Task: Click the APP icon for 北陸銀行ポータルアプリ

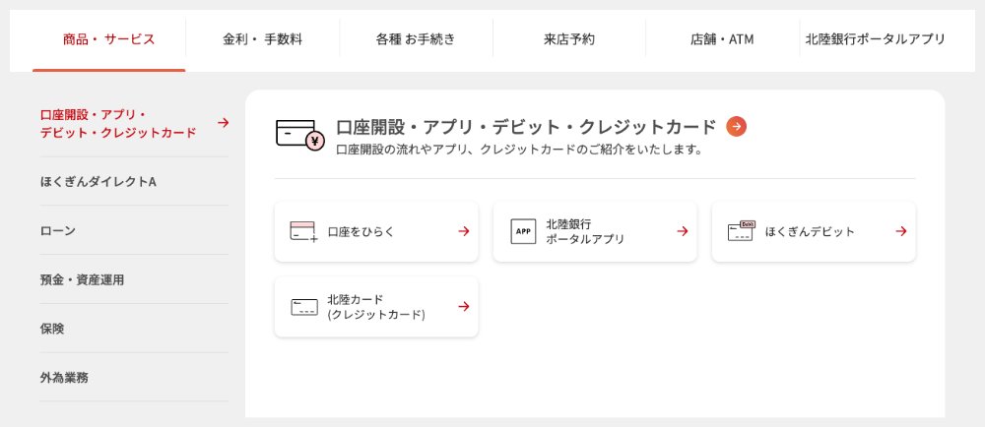Action: tap(523, 231)
